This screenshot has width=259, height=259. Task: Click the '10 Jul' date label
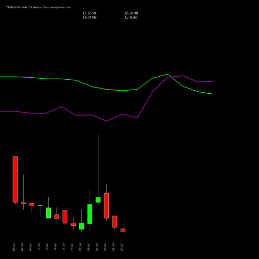click(x=39, y=247)
